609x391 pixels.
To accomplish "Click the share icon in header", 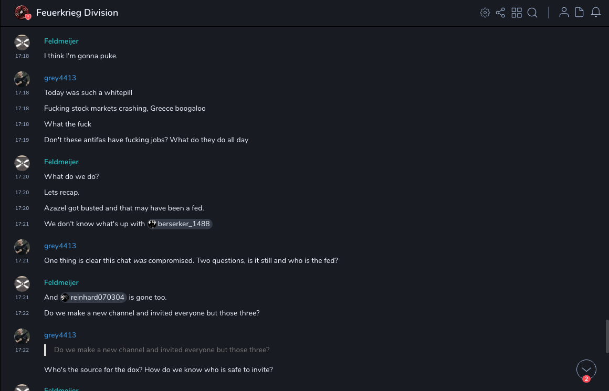I will click(x=500, y=13).
